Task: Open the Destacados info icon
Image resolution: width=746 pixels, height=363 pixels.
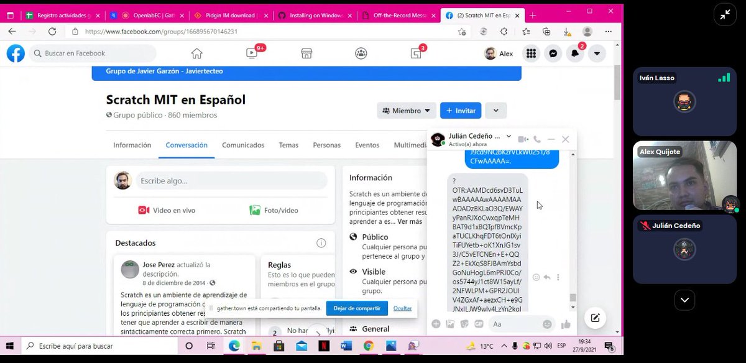Action: click(x=321, y=243)
